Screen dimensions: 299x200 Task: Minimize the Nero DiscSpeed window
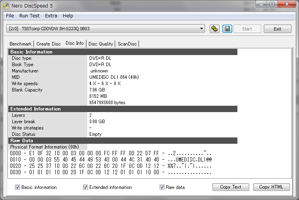(x=261, y=4)
